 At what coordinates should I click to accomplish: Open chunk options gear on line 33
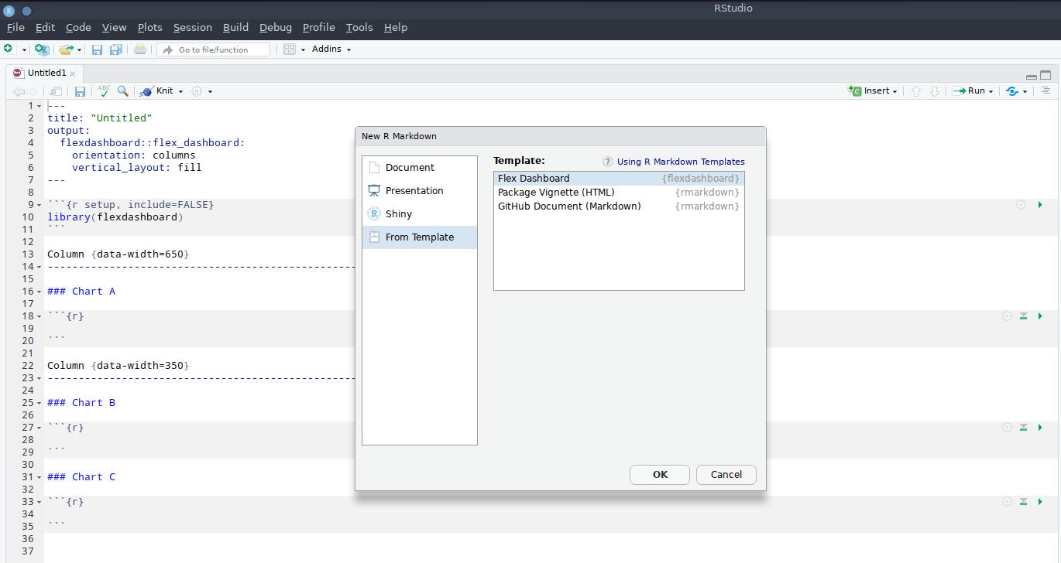pos(1007,502)
